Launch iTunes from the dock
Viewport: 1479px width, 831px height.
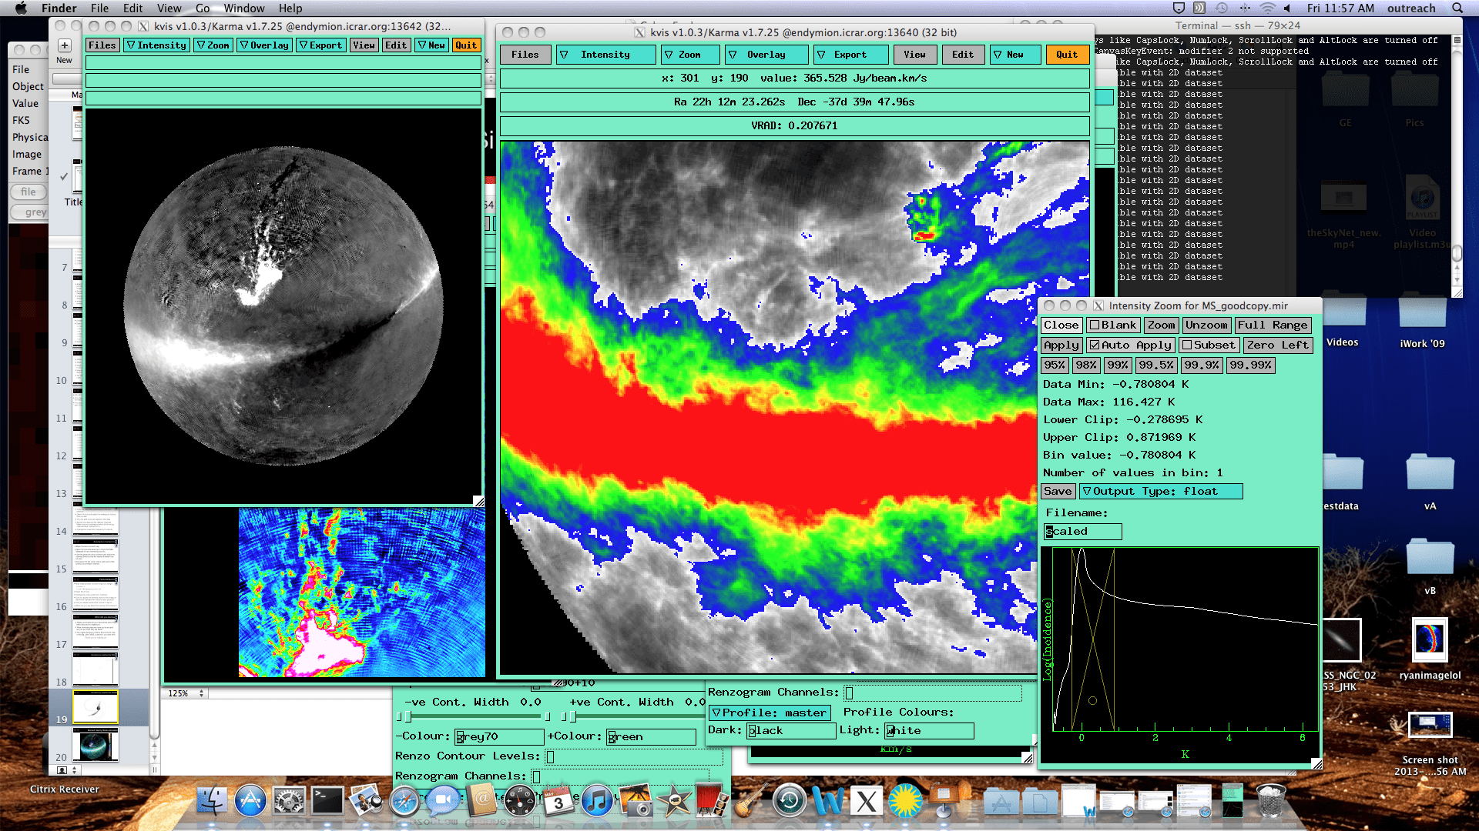(x=597, y=801)
